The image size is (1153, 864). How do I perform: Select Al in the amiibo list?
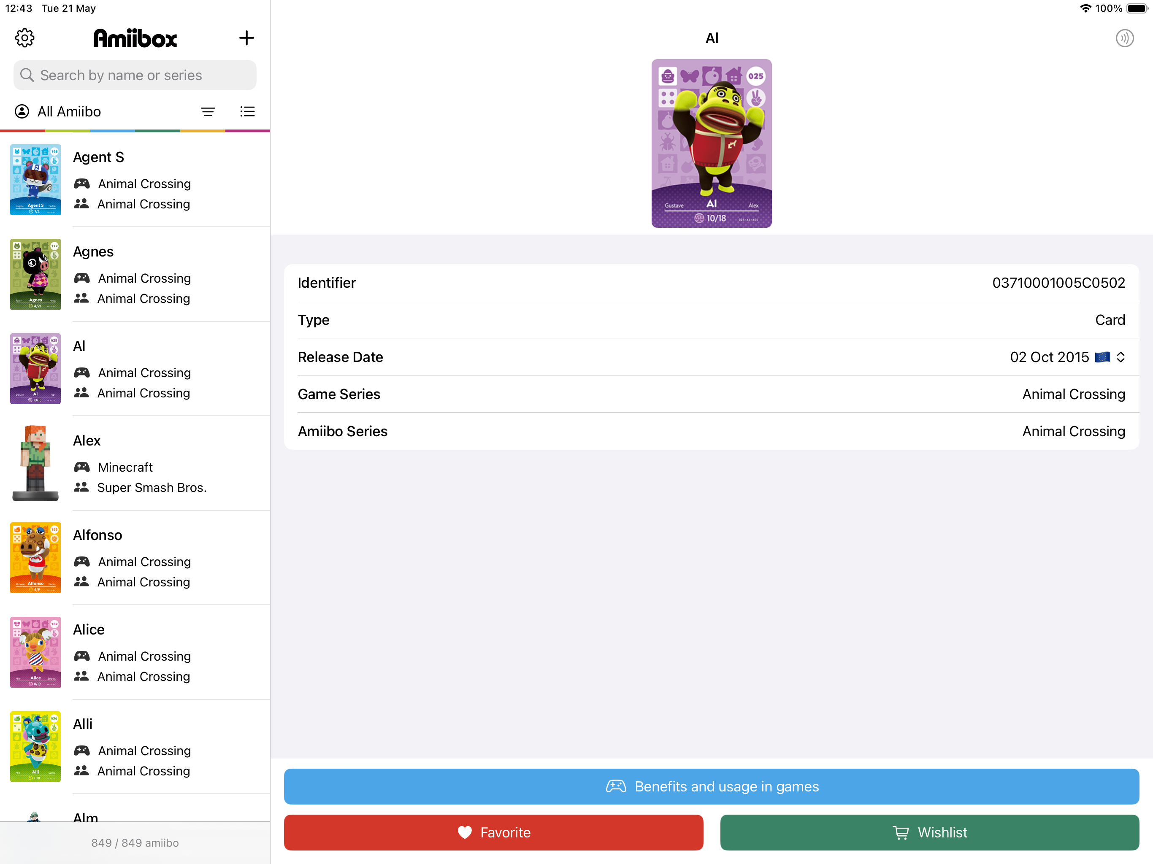(x=135, y=368)
